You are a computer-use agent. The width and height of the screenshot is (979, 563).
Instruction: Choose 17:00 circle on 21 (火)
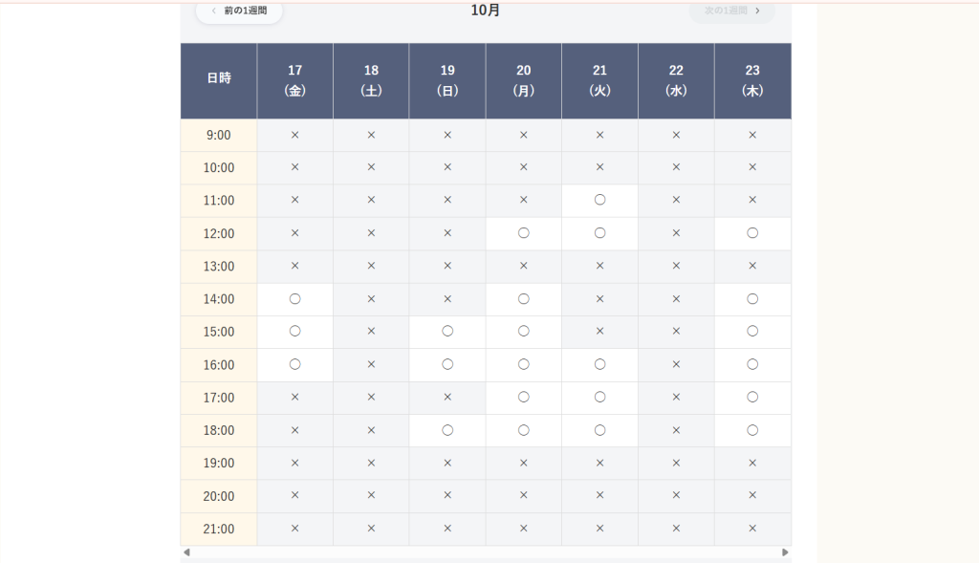click(x=599, y=398)
